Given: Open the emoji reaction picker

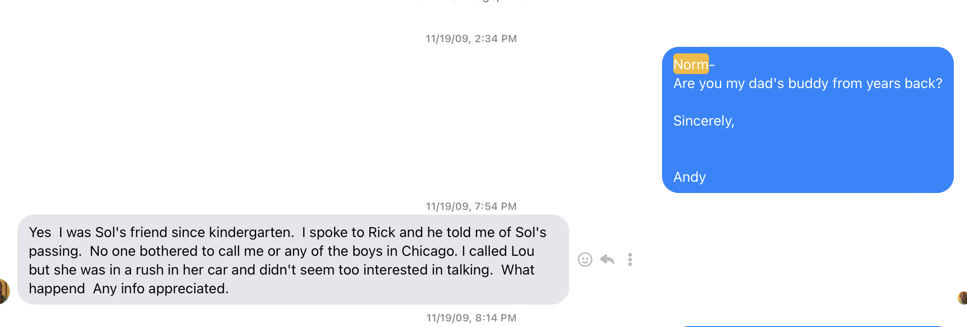Looking at the screenshot, I should 585,260.
